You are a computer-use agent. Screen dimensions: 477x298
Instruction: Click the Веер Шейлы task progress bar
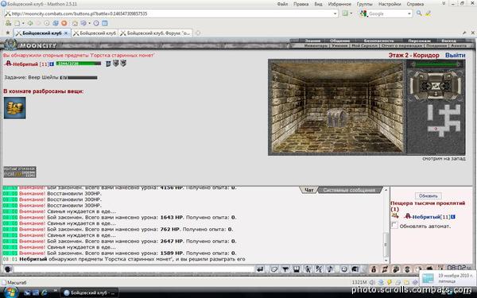pos(79,78)
